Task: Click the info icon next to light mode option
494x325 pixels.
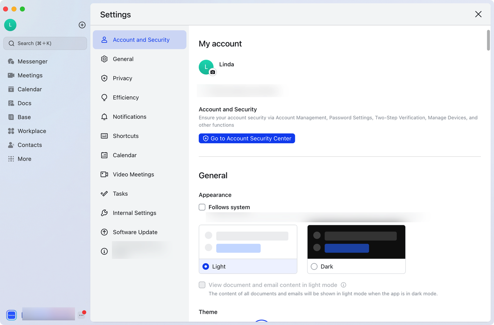Action: (343, 285)
